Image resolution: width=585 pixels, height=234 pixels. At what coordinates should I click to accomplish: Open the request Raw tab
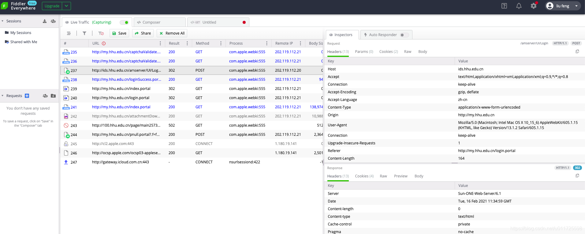coord(408,52)
